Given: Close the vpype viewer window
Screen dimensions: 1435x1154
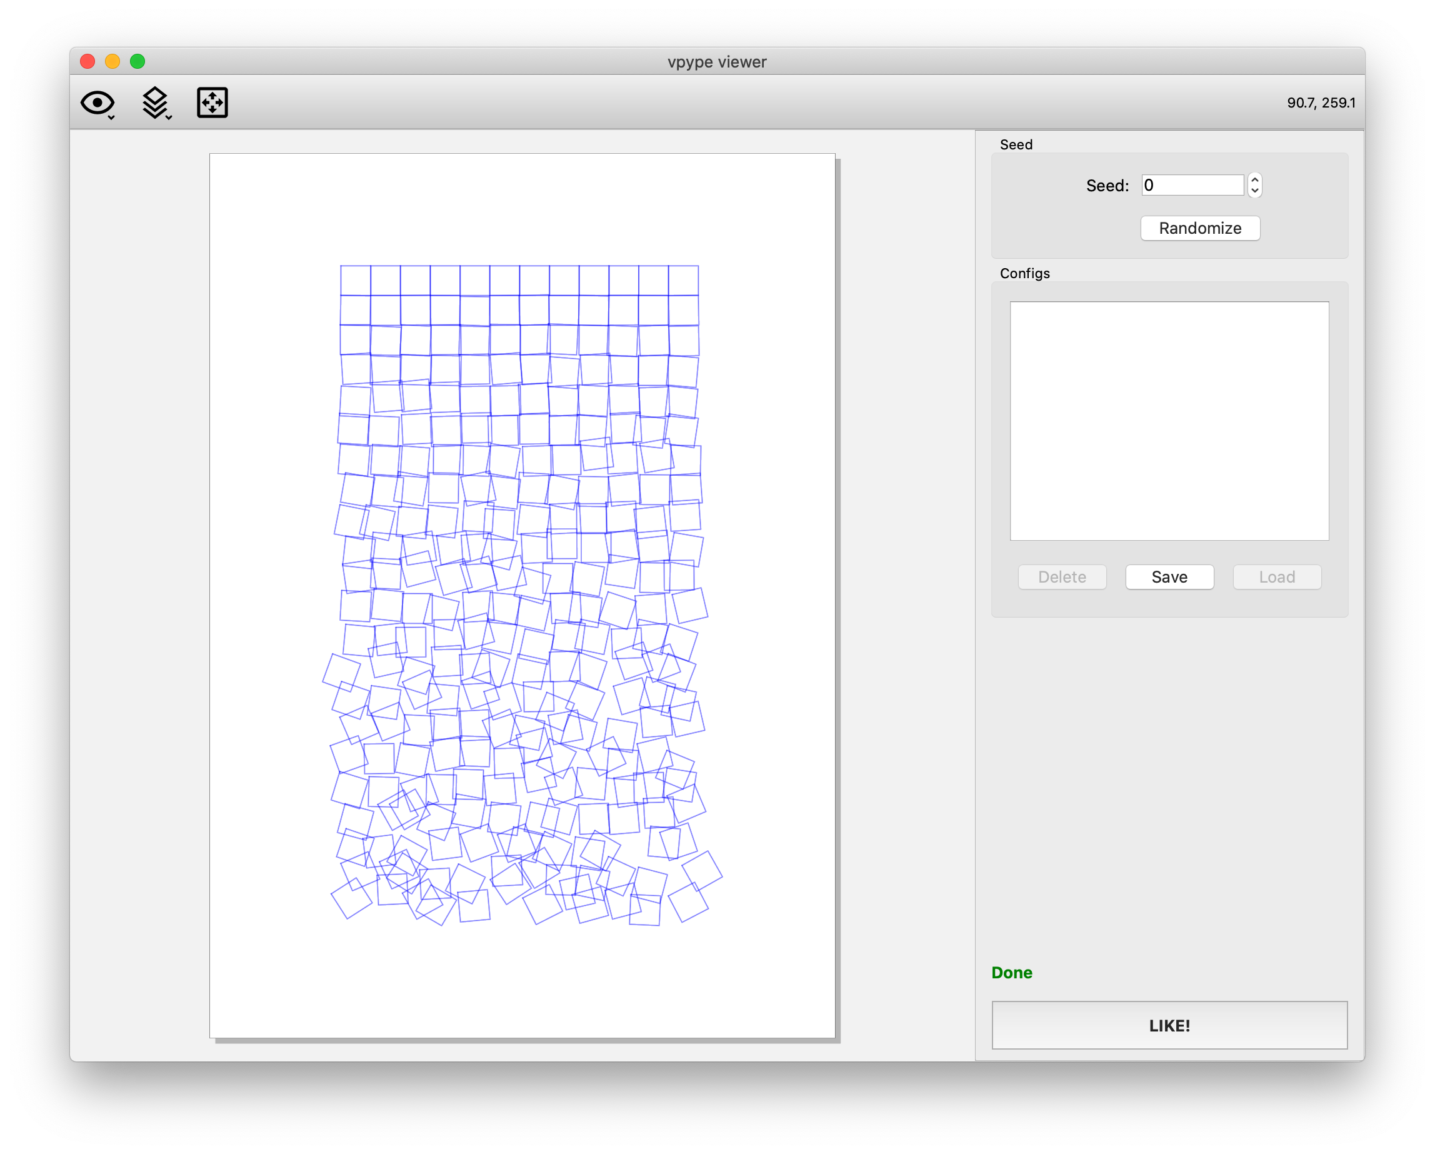Looking at the screenshot, I should 87,62.
